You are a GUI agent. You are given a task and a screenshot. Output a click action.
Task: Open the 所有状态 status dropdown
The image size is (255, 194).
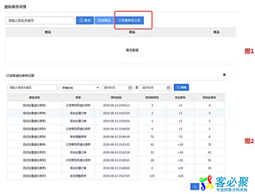coord(79,88)
